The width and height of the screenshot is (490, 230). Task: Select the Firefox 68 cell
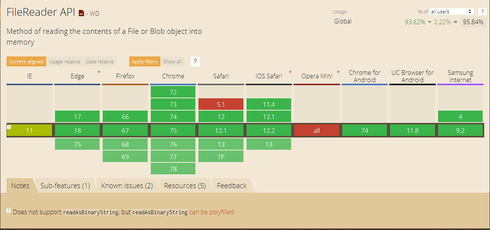[x=125, y=144]
